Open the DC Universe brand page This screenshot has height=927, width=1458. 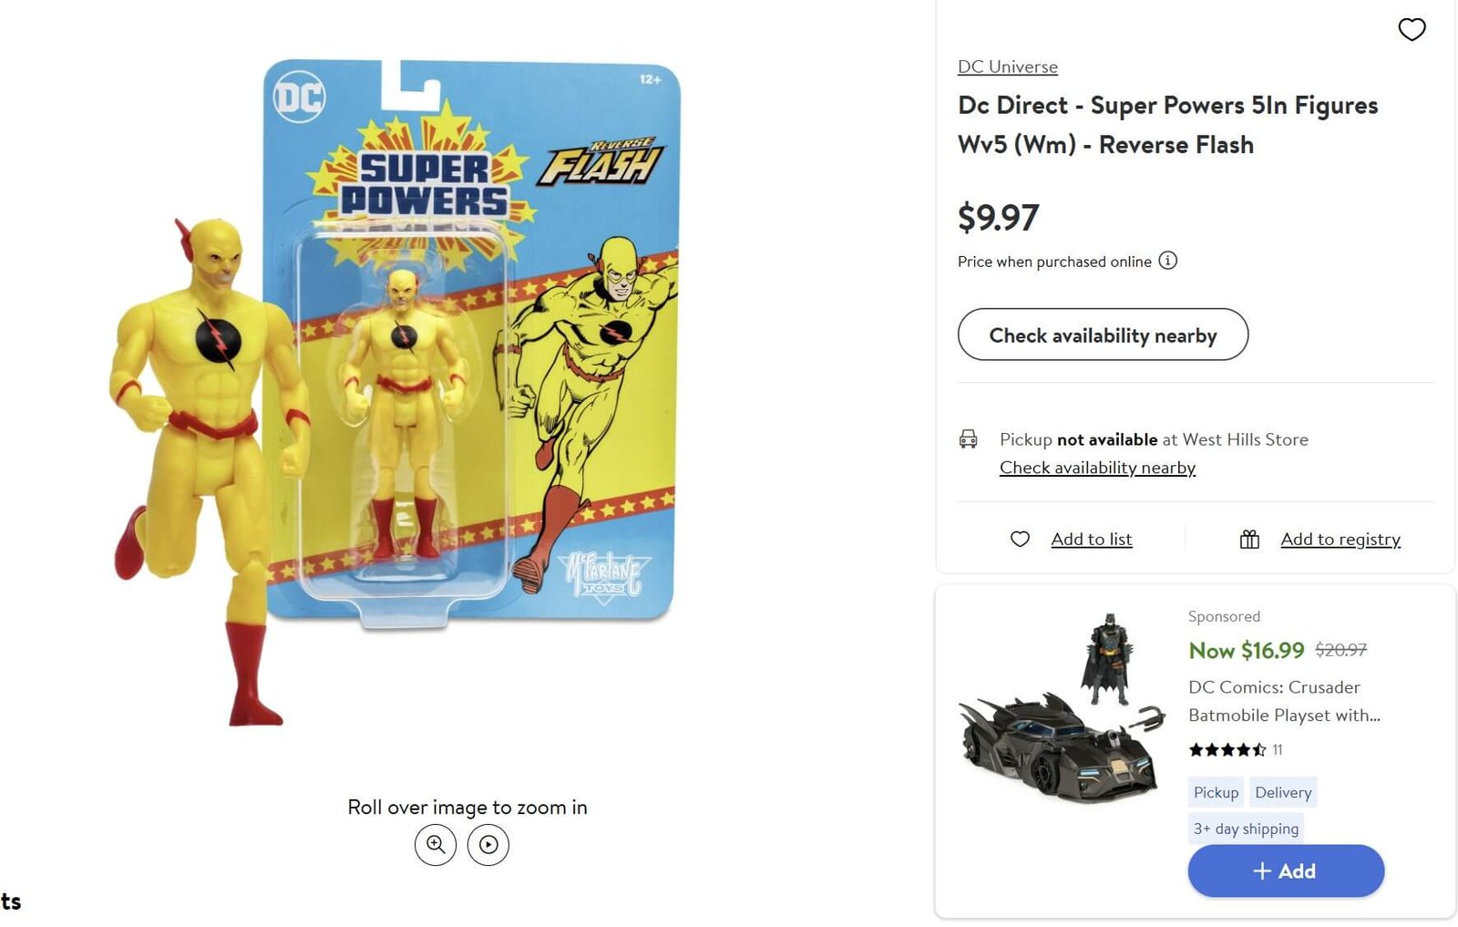tap(1007, 67)
